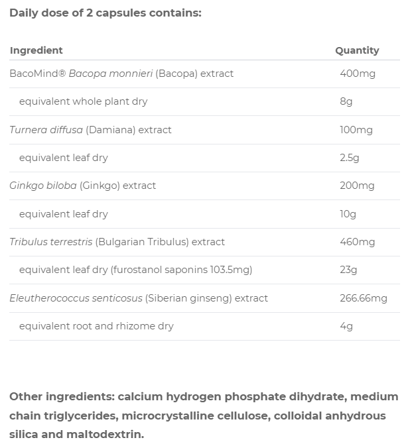The image size is (410, 448).
Task: Click the 2.5g quantity value
Action: tap(350, 158)
